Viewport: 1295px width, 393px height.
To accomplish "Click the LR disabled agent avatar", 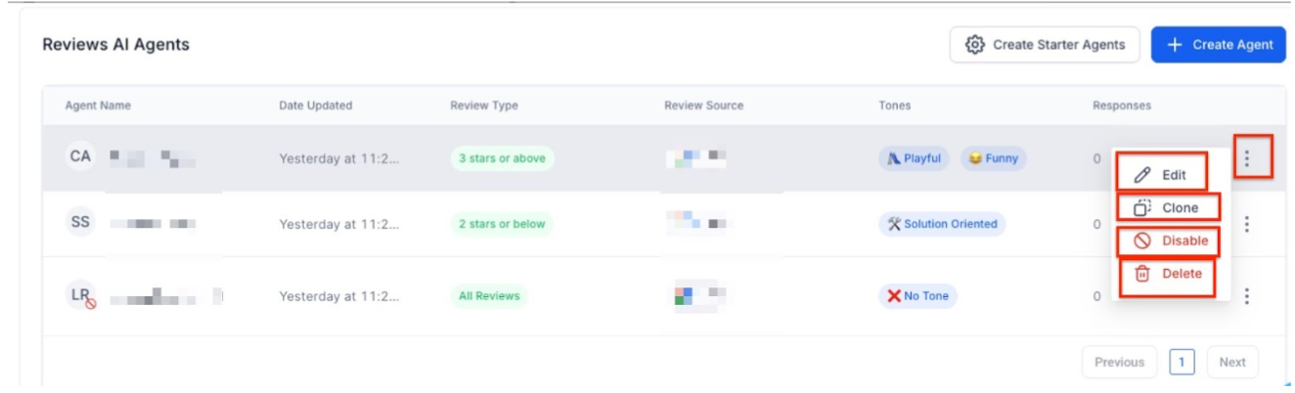I will [81, 295].
